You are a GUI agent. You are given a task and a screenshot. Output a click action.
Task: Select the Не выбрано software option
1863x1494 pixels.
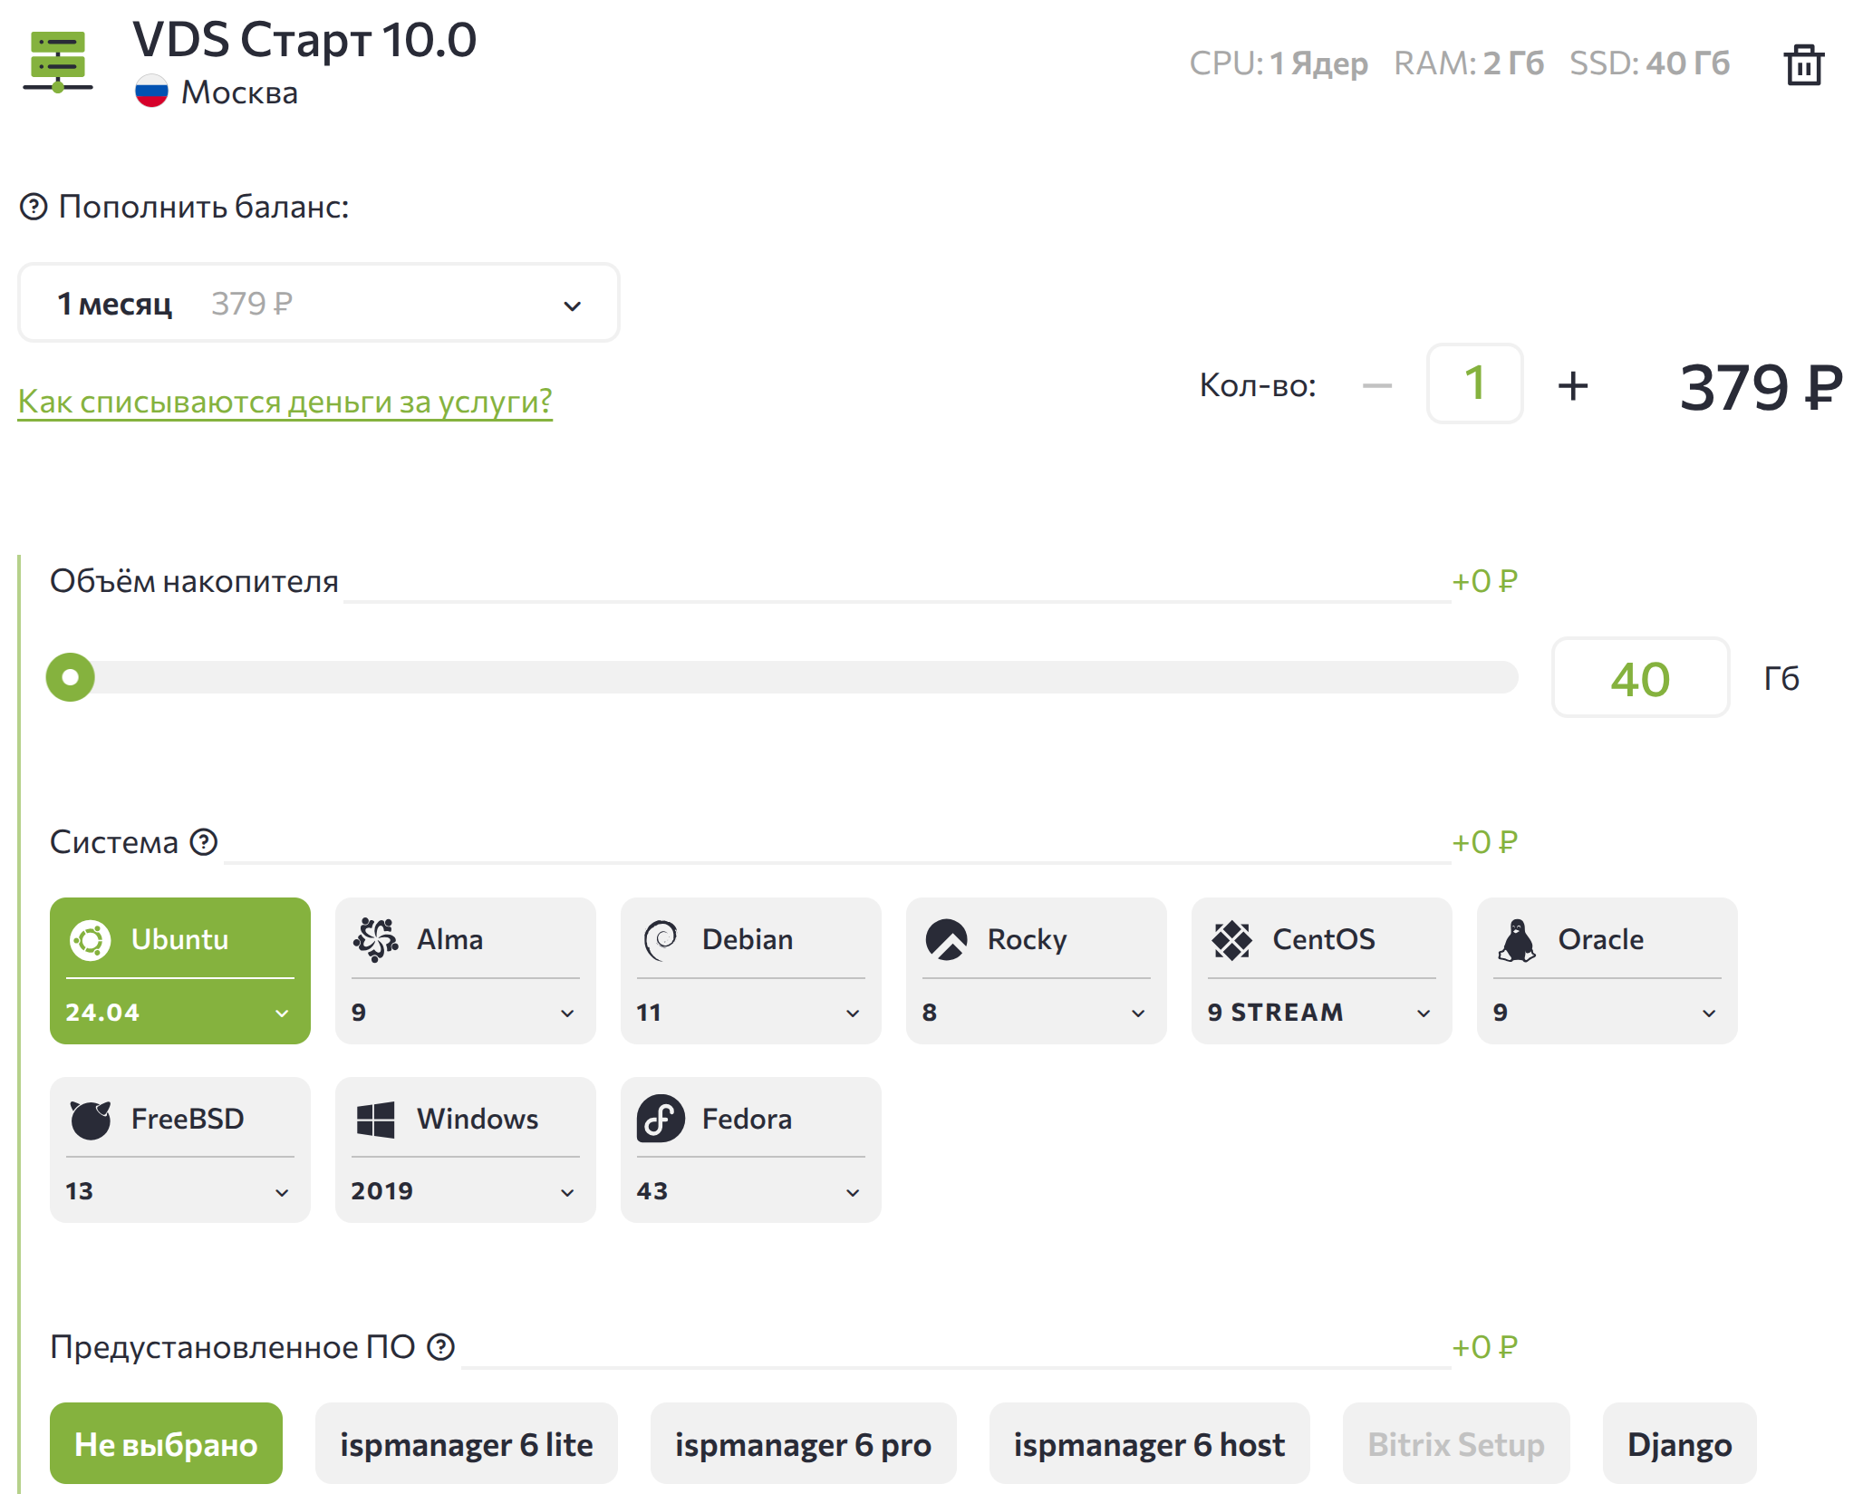pos(166,1444)
